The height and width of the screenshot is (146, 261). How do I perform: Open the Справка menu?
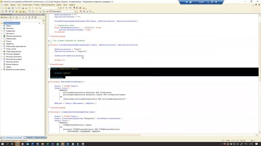(72, 5)
